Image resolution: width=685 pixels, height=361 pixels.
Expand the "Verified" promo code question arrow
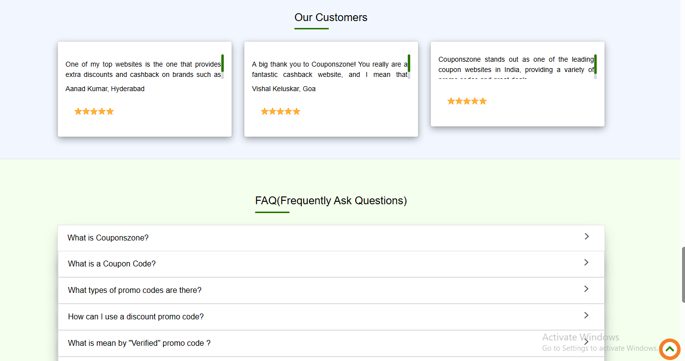[x=586, y=342]
